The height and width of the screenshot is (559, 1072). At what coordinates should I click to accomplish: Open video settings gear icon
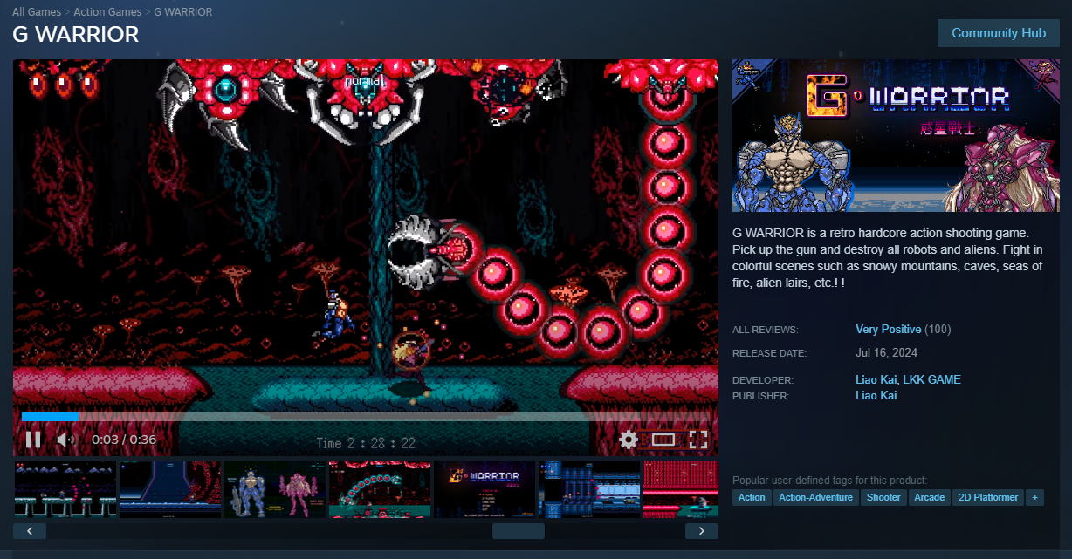[x=629, y=440]
